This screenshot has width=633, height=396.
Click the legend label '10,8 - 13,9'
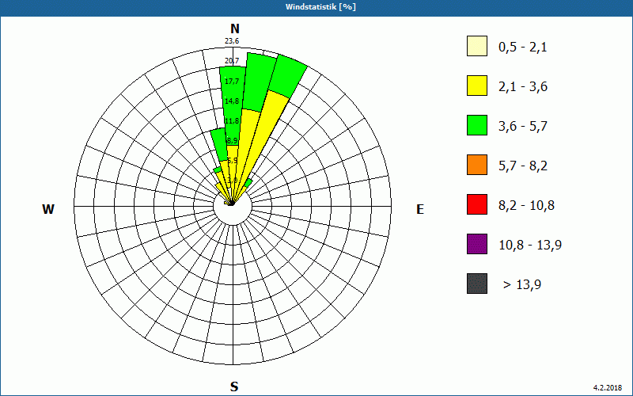click(530, 246)
